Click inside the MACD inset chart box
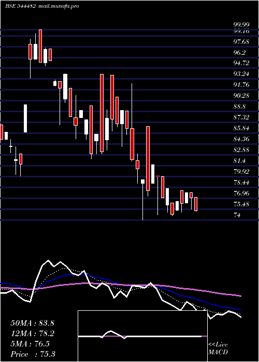Image resolution: width=259 pixels, height=362 pixels. [x=142, y=336]
